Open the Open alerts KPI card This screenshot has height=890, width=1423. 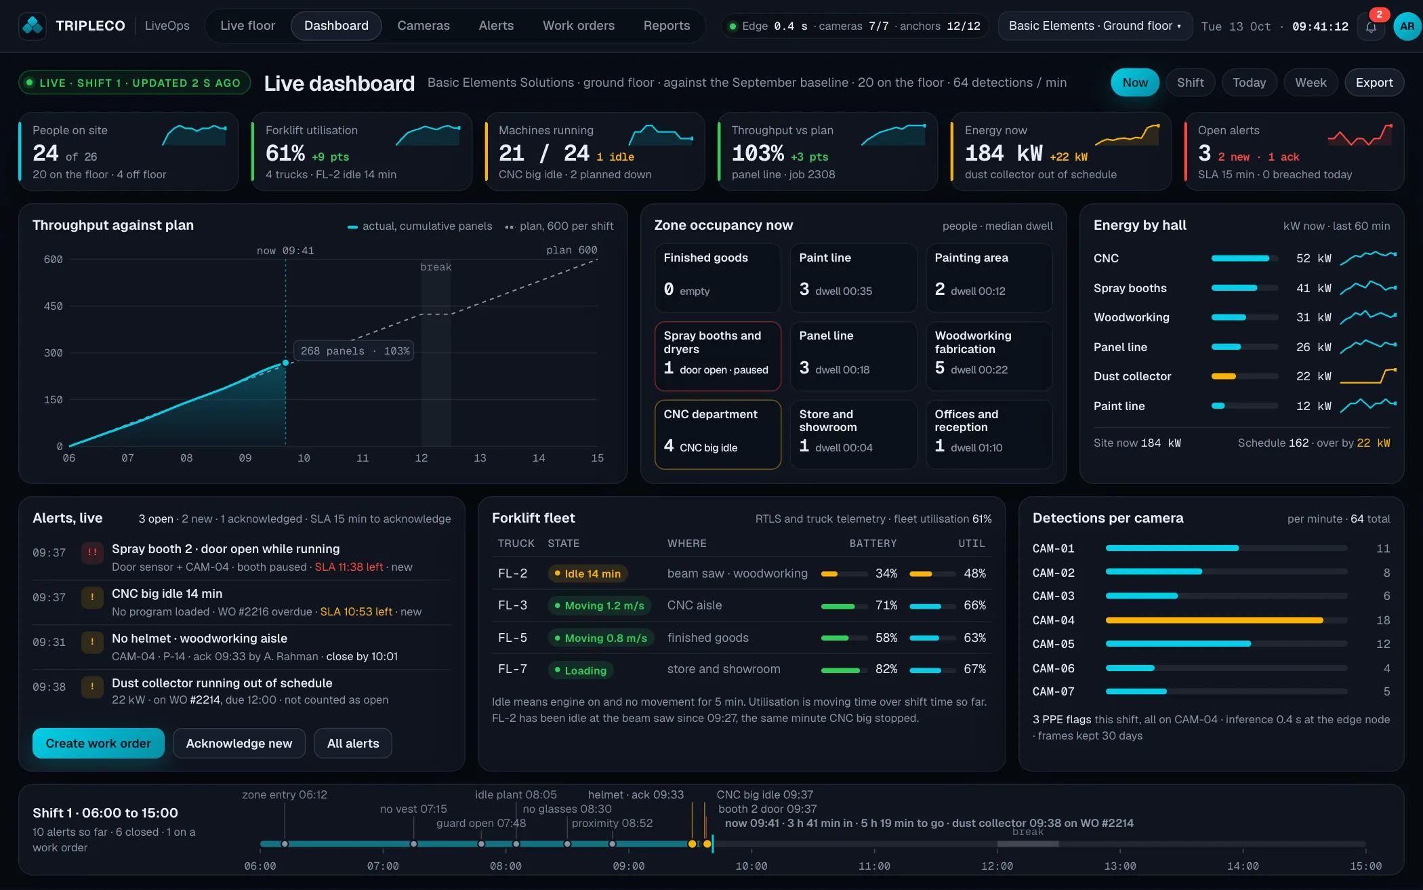click(x=1294, y=152)
